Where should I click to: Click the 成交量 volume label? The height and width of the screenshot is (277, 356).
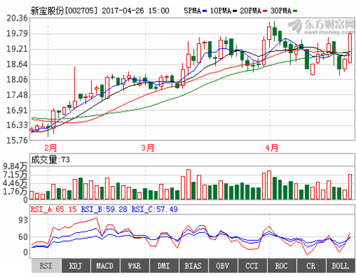coord(44,160)
